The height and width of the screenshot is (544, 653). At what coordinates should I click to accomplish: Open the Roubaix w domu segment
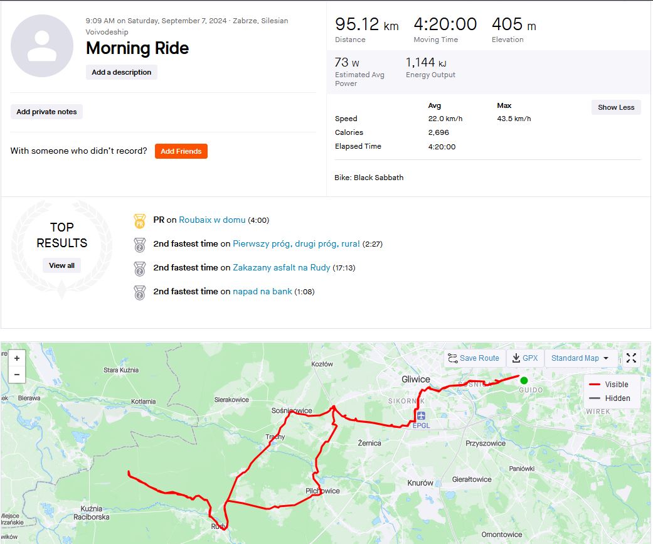pos(212,220)
